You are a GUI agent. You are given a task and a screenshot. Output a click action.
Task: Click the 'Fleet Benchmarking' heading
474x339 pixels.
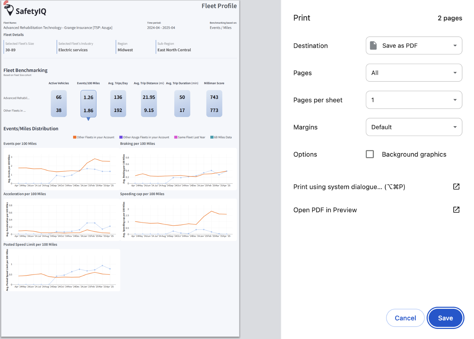[x=25, y=70]
